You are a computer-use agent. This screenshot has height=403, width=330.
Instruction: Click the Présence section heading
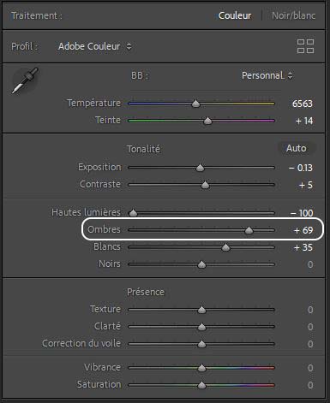coord(146,292)
